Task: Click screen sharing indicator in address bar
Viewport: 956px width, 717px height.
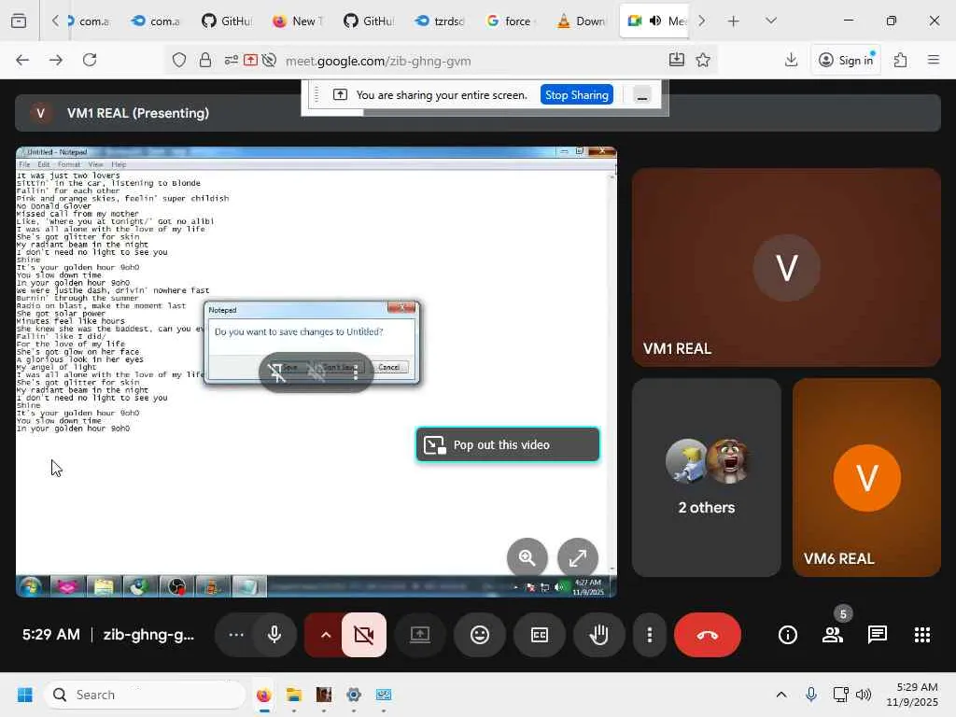Action: (250, 61)
